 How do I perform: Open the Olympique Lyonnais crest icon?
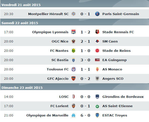[x=73, y=32]
